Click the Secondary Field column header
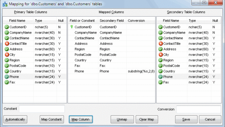The width and height of the screenshot is (225, 127). point(112,20)
